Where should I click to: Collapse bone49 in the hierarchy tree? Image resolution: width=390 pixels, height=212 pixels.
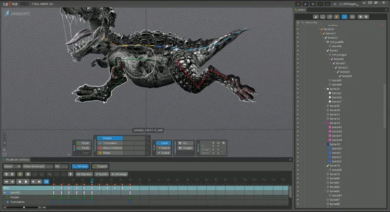(x=325, y=144)
